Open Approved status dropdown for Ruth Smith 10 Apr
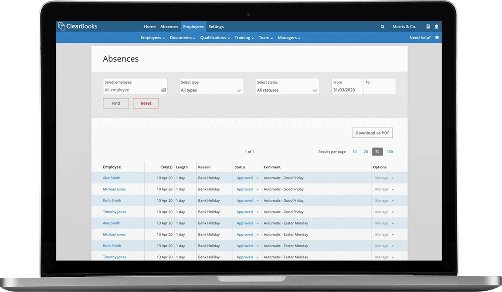Screen dimensions: 502x292 (248, 200)
